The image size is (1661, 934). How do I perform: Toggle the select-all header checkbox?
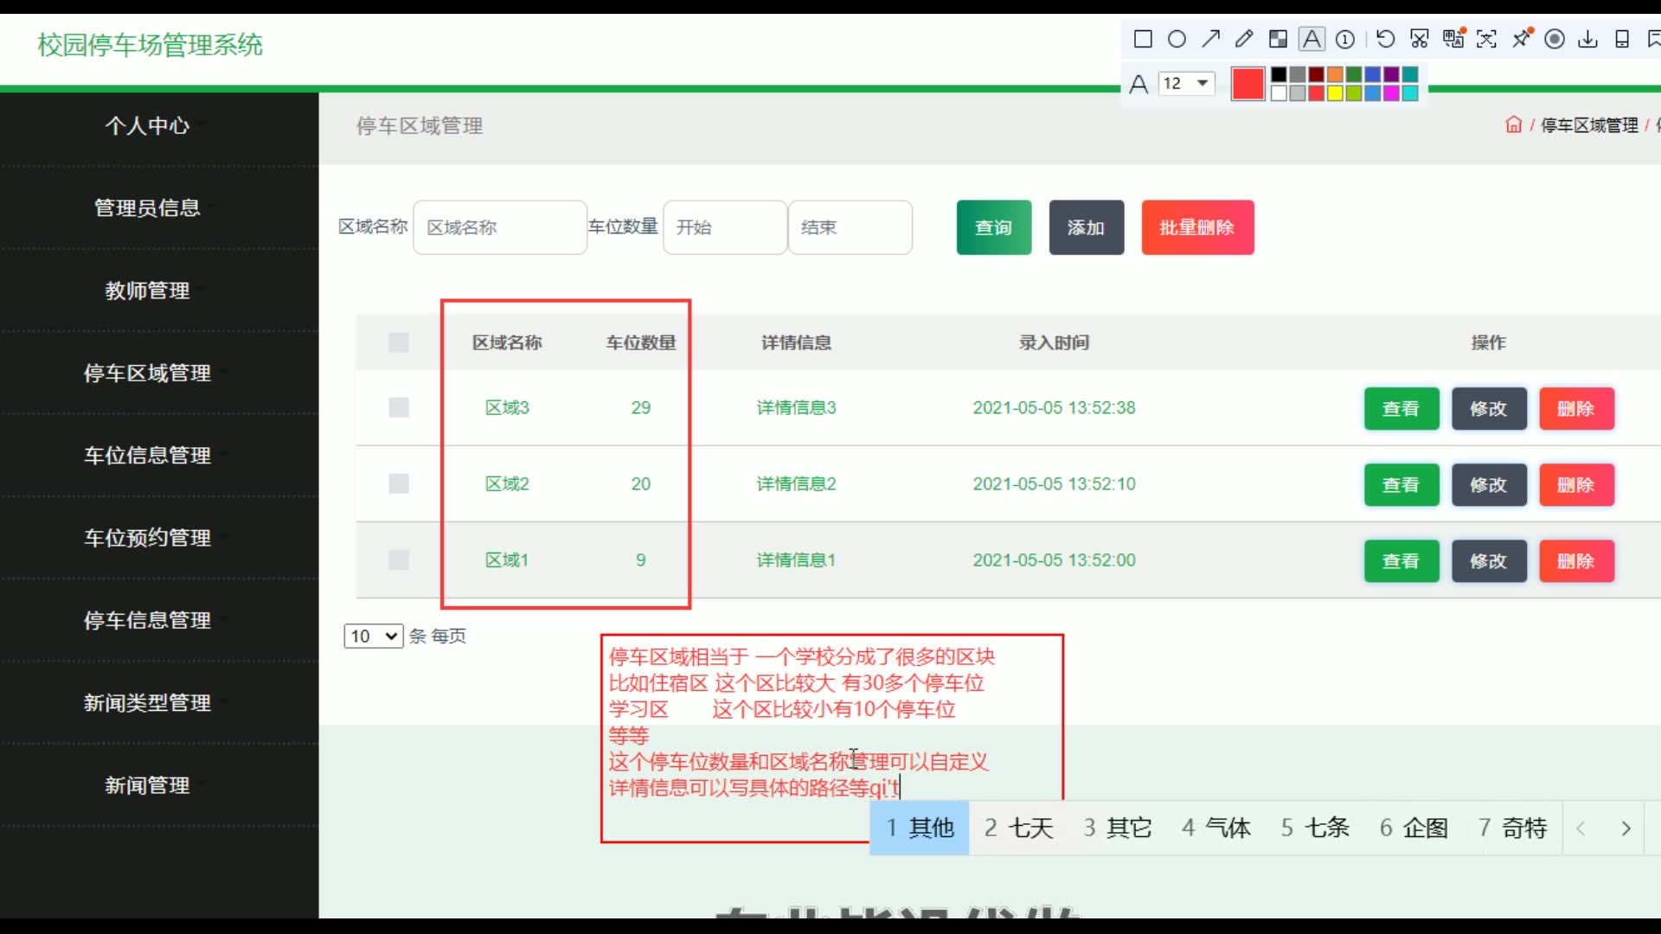[399, 342]
